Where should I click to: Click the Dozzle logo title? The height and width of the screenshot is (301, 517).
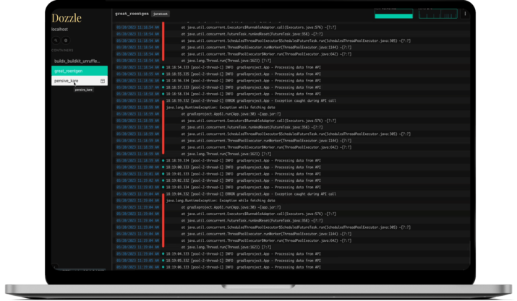[x=65, y=17]
